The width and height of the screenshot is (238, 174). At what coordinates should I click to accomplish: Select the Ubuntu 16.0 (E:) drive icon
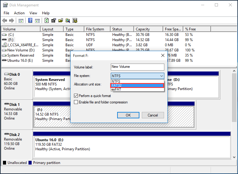pyautogui.click(x=4, y=60)
